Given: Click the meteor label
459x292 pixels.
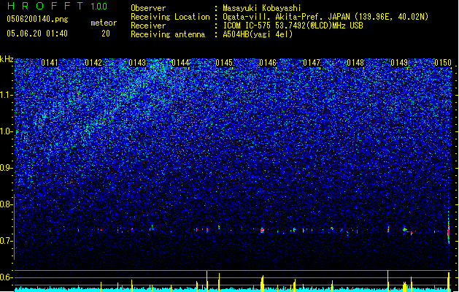Looking at the screenshot, I should pyautogui.click(x=104, y=23).
